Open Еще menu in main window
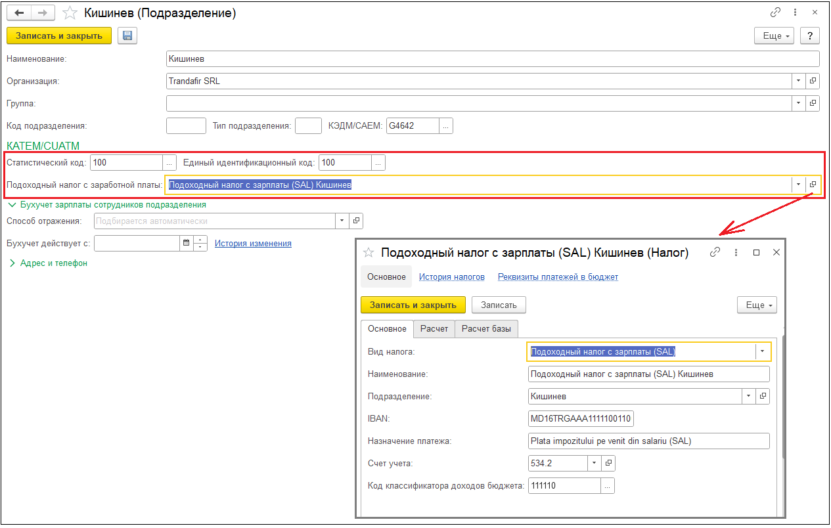This screenshot has height=528, width=831. point(775,36)
